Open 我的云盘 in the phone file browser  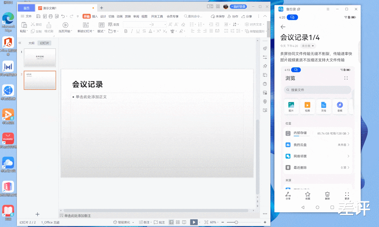point(316,145)
